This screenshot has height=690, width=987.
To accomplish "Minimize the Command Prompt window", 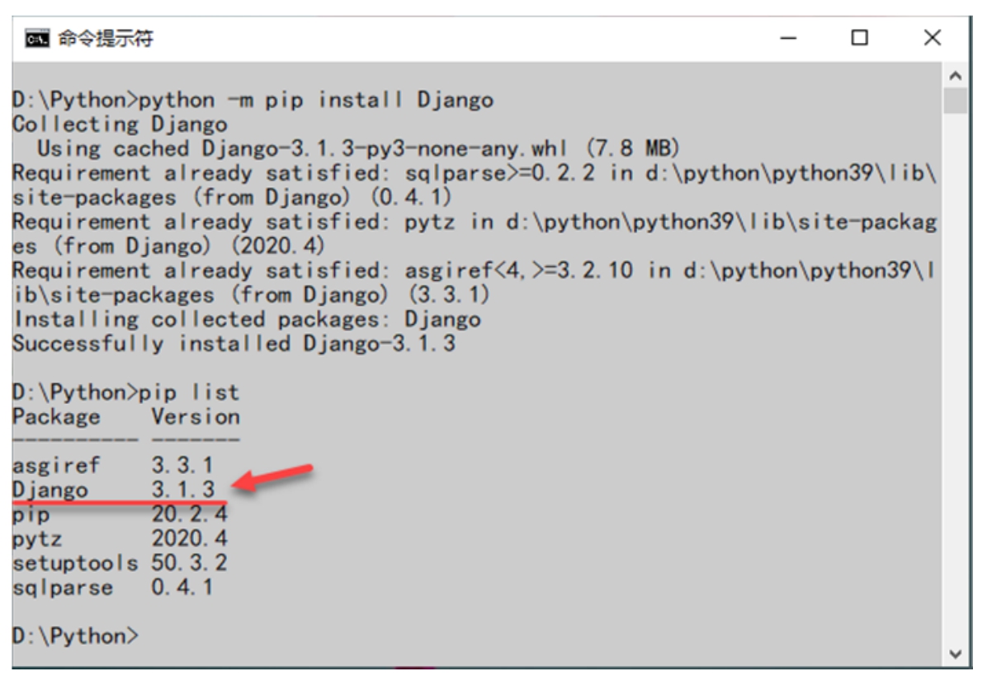I will pyautogui.click(x=788, y=39).
